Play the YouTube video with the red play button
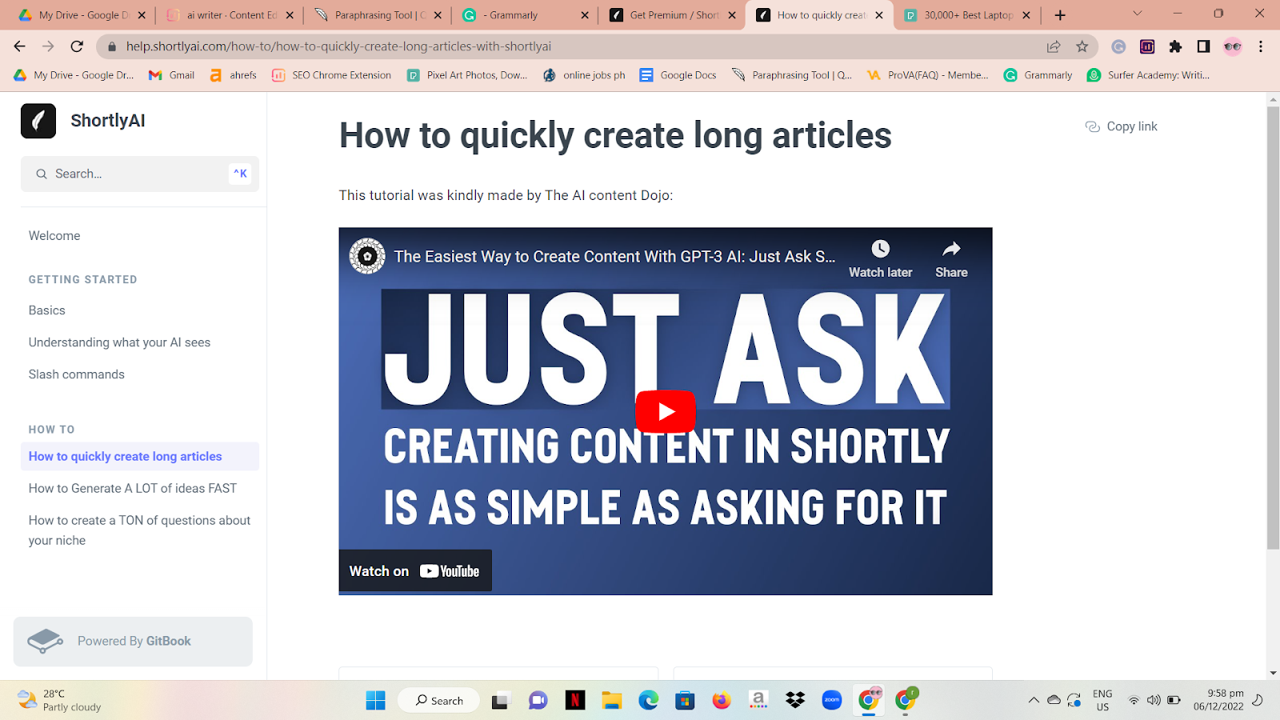 coord(666,411)
